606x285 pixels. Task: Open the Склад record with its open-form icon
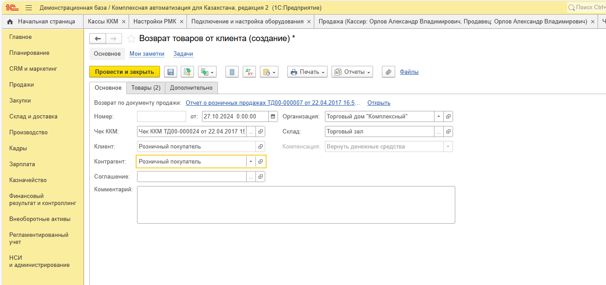(448, 132)
